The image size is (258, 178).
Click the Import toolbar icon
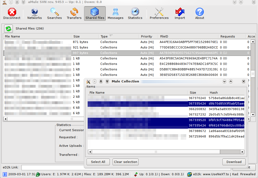pos(180,14)
